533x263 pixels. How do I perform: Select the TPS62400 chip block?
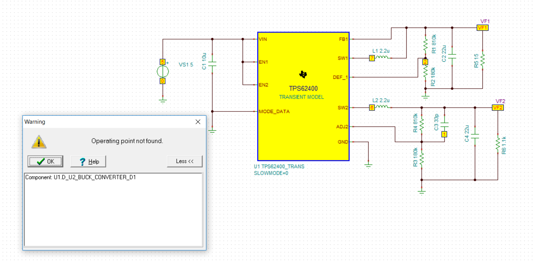(x=303, y=96)
